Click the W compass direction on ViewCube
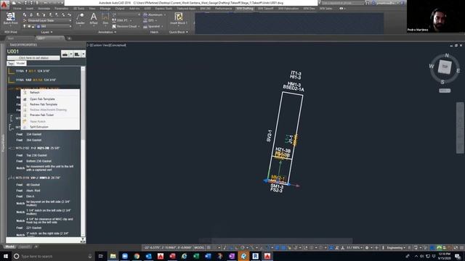Viewport: 465px width, 261px height. point(431,66)
